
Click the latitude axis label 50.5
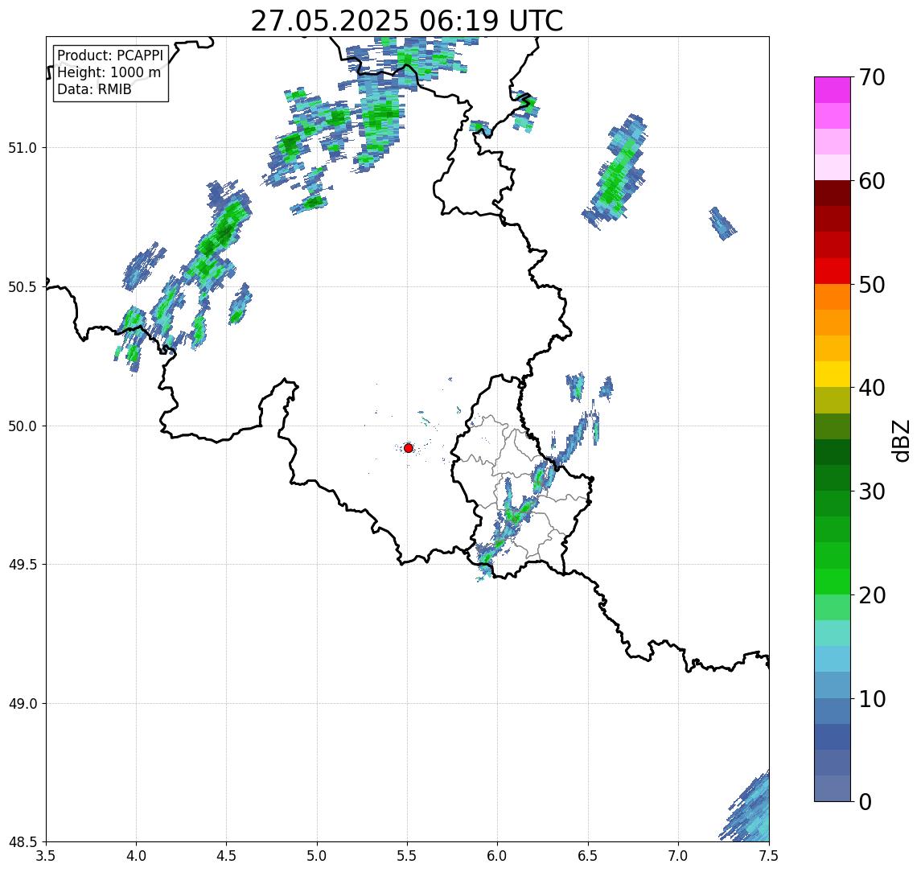pyautogui.click(x=23, y=287)
